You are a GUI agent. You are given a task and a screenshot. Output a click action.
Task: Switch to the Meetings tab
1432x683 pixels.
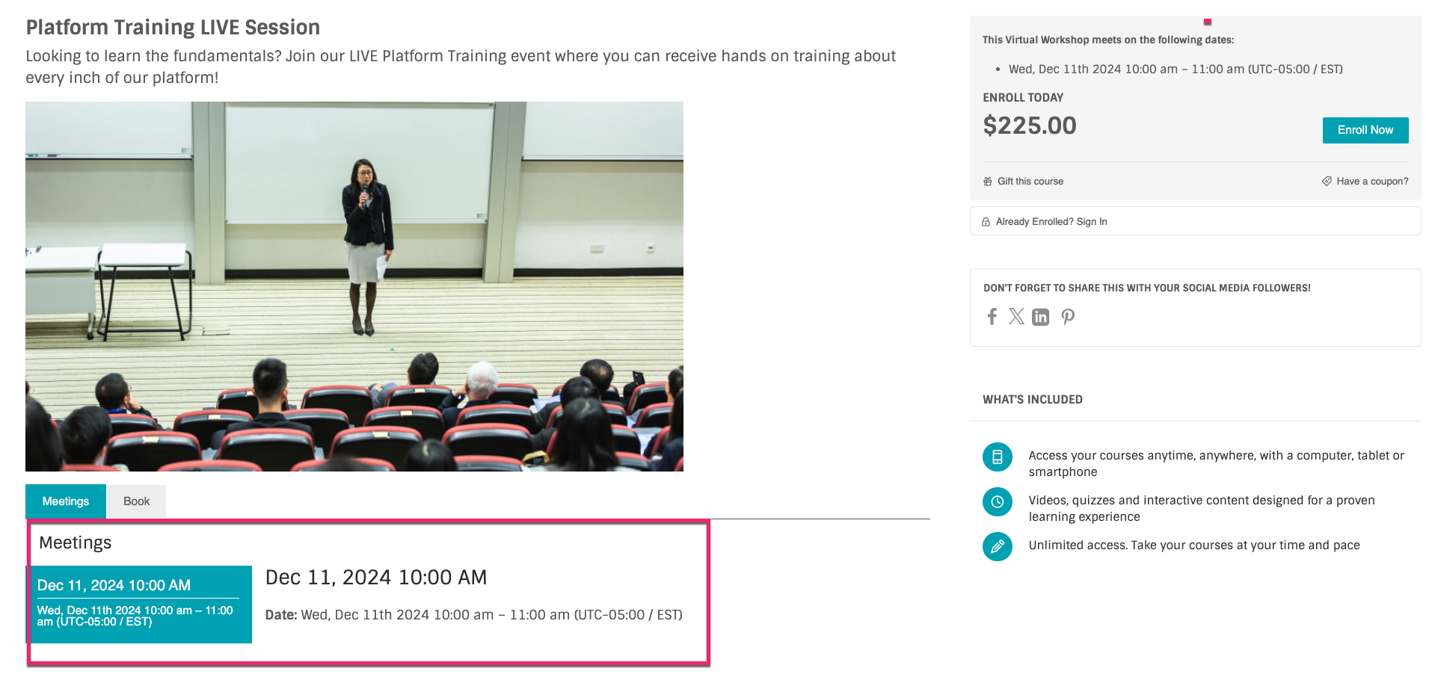[66, 501]
